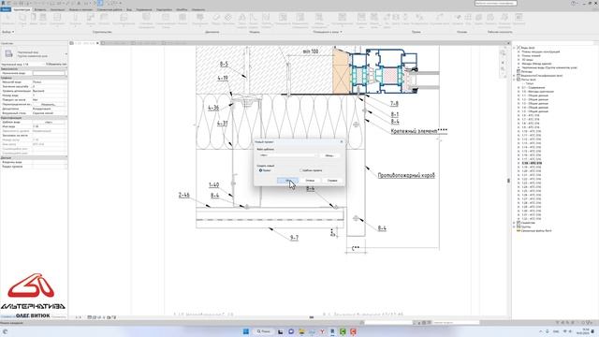The height and width of the screenshot is (337, 599).
Task: Switch to the Вставить ribbon tab
Action: click(x=39, y=9)
